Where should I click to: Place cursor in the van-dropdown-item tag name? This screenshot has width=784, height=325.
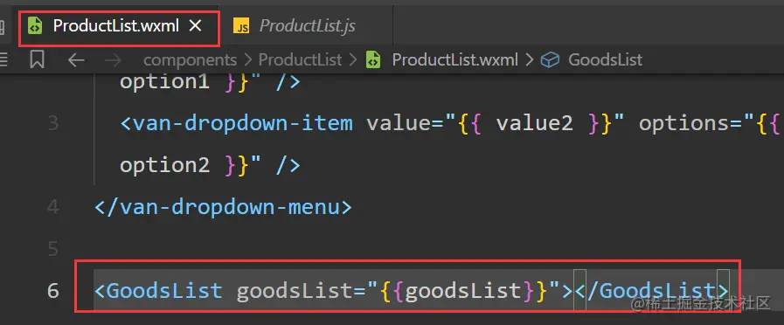(242, 123)
